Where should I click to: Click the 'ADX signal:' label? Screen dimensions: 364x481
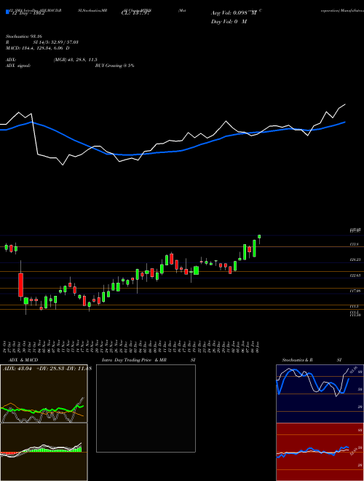pos(18,66)
